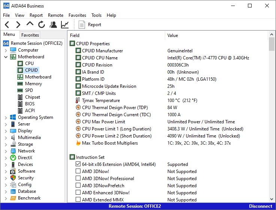Open the File menu
Image resolution: width=276 pixels, height=210 pixels.
tap(6, 15)
